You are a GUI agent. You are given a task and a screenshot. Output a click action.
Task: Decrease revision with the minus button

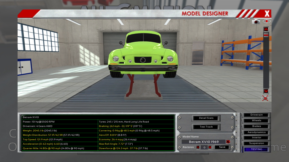tap(198, 147)
